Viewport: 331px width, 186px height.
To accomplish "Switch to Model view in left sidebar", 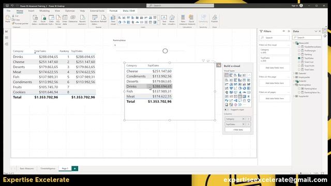I will point(7,44).
